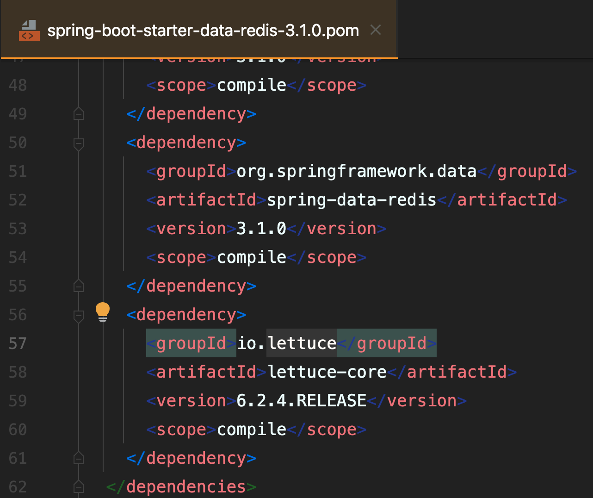
Task: Click the pom file icon in the tab
Action: 29,31
